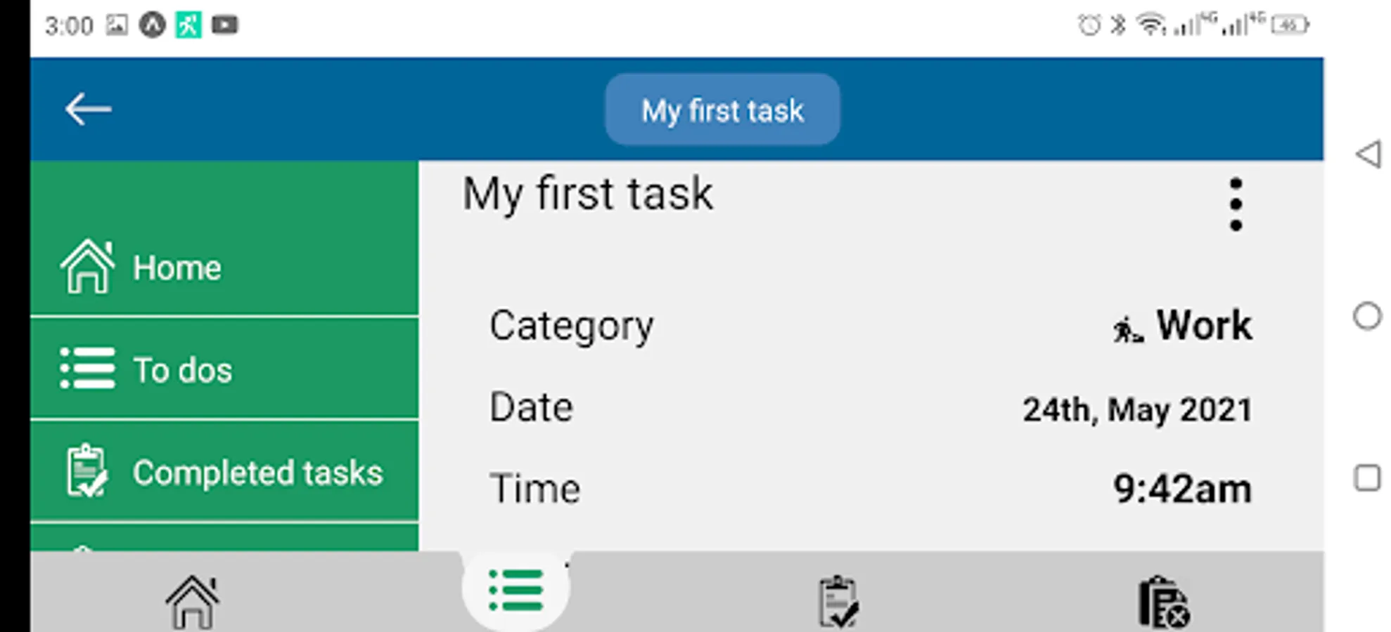
Task: Tap the My first task header pill
Action: [722, 110]
